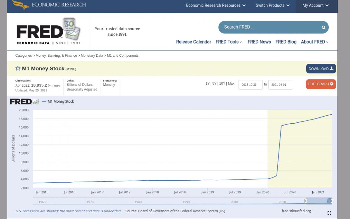Expand the My Account menu
The image size is (350, 219).
(316, 5)
